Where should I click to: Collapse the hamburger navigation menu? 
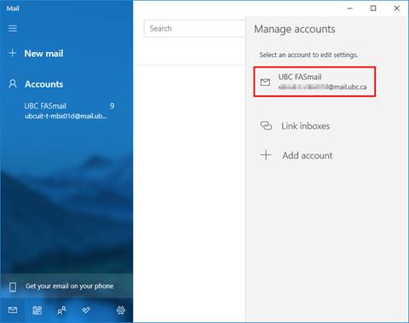pos(13,28)
